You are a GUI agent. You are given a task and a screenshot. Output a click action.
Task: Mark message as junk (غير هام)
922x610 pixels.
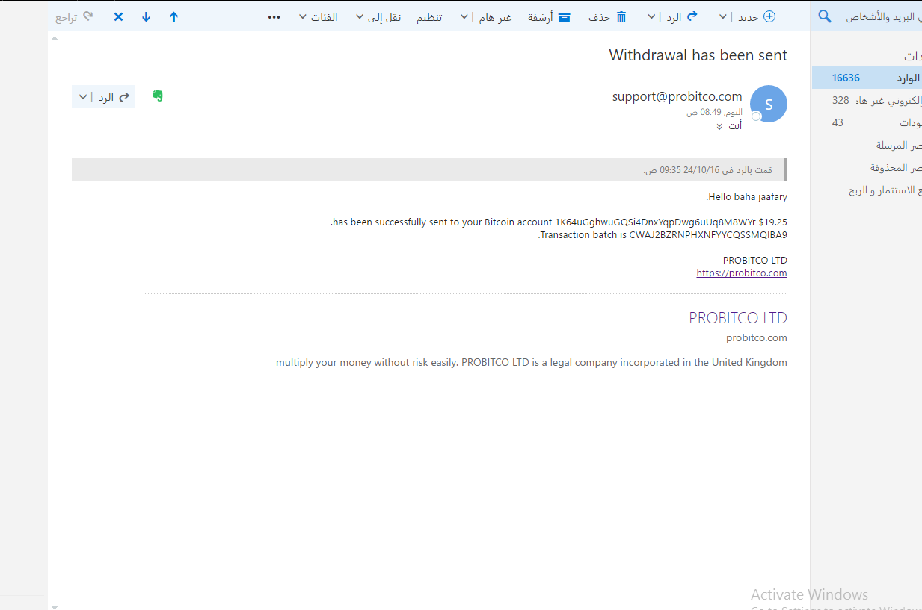495,16
